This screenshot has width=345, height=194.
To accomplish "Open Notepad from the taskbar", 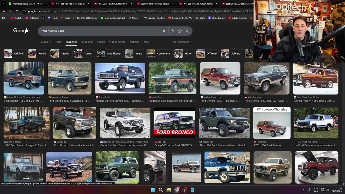I will (192, 190).
